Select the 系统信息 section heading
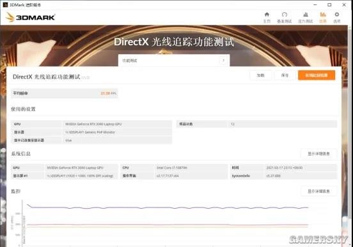The width and height of the screenshot is (353, 247). pos(20,154)
